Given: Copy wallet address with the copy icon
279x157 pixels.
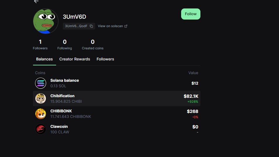Looking at the screenshot, I should pos(91,26).
